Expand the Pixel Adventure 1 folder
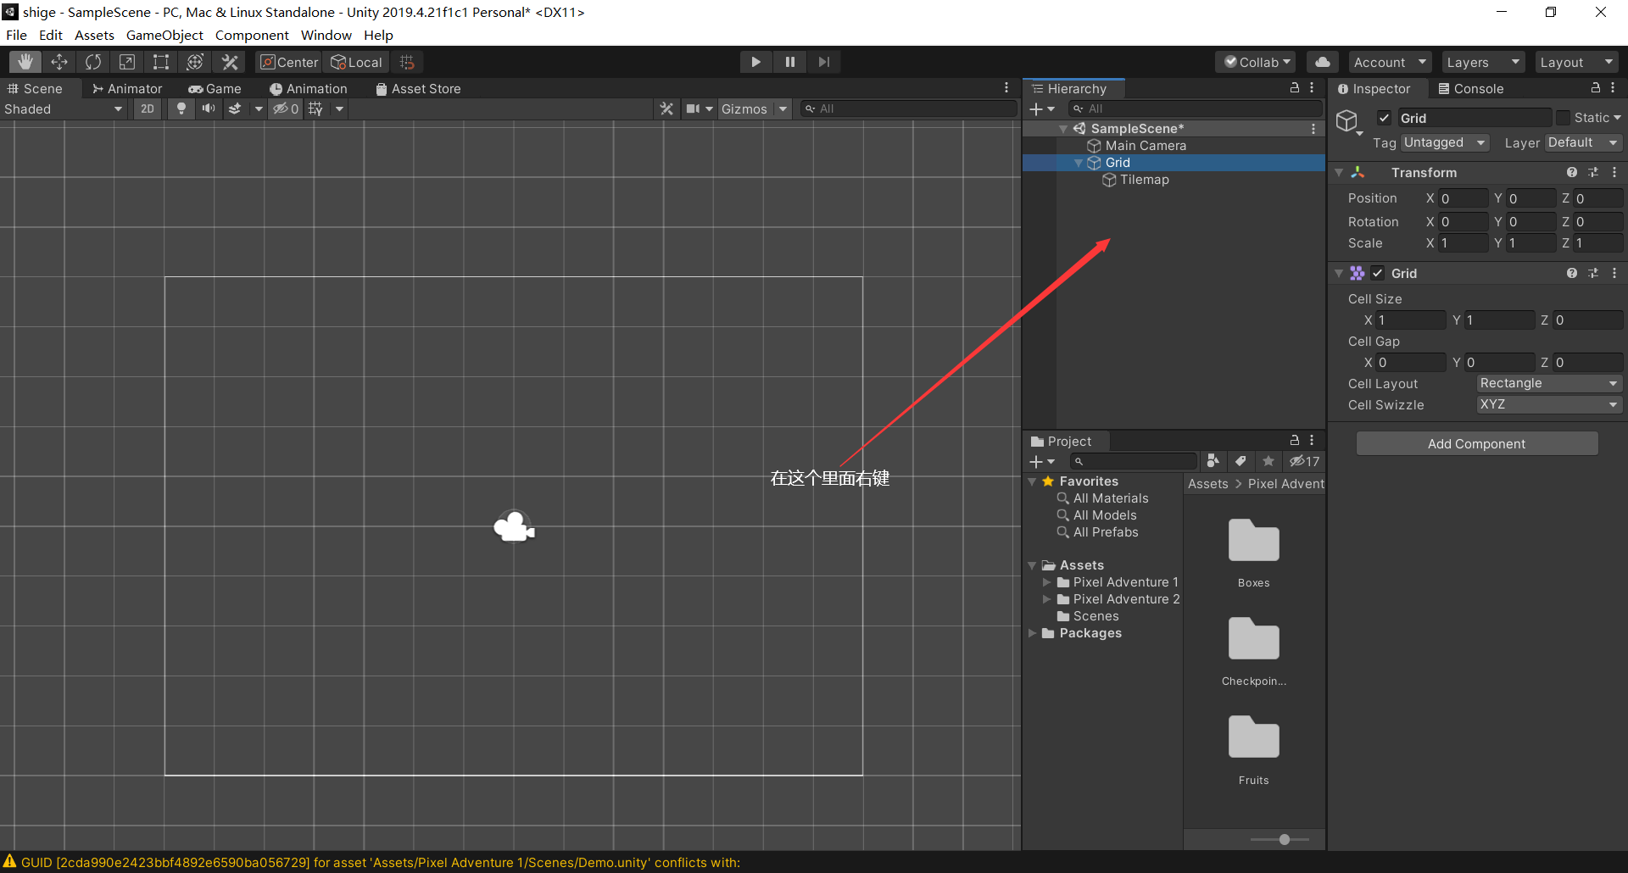This screenshot has height=873, width=1628. click(1046, 582)
